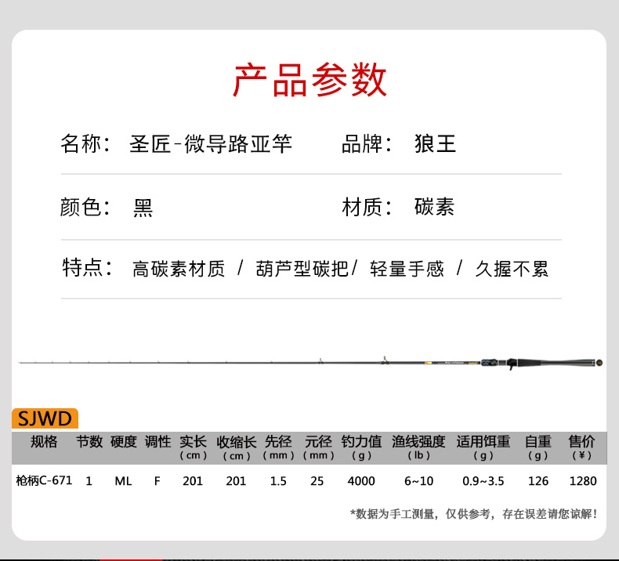
Task: Select the price value 1280
Action: tap(583, 481)
